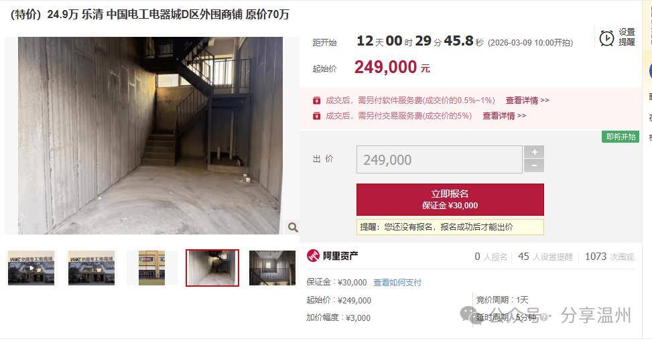Click the green 即将开始 status tag
This screenshot has width=652, height=341.
[621, 137]
